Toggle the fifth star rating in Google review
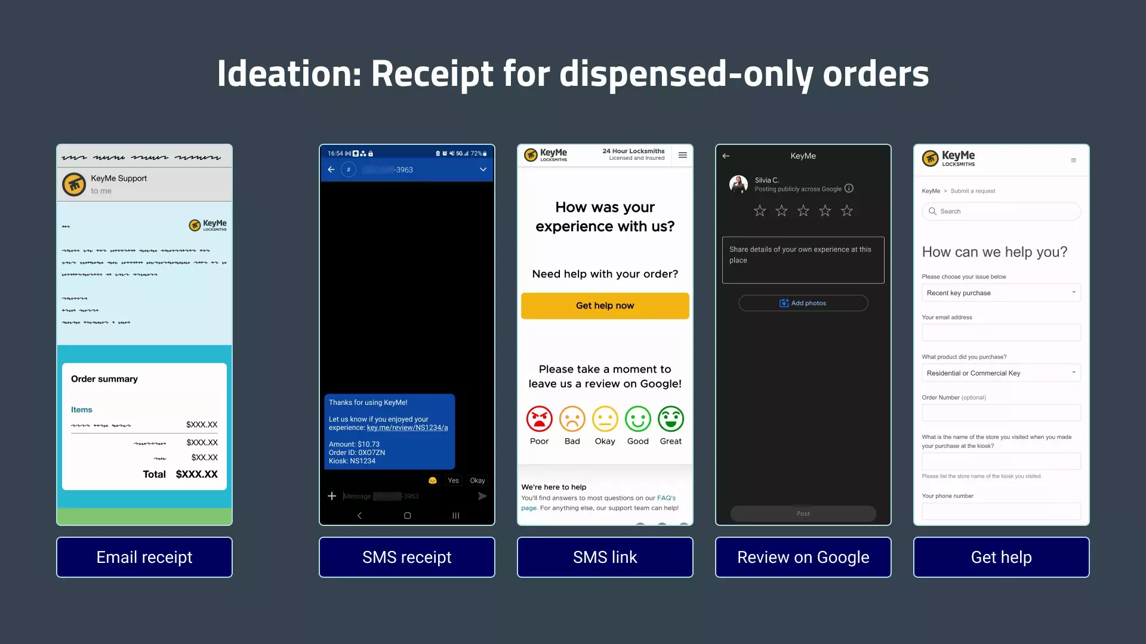The height and width of the screenshot is (644, 1146). pyautogui.click(x=846, y=210)
